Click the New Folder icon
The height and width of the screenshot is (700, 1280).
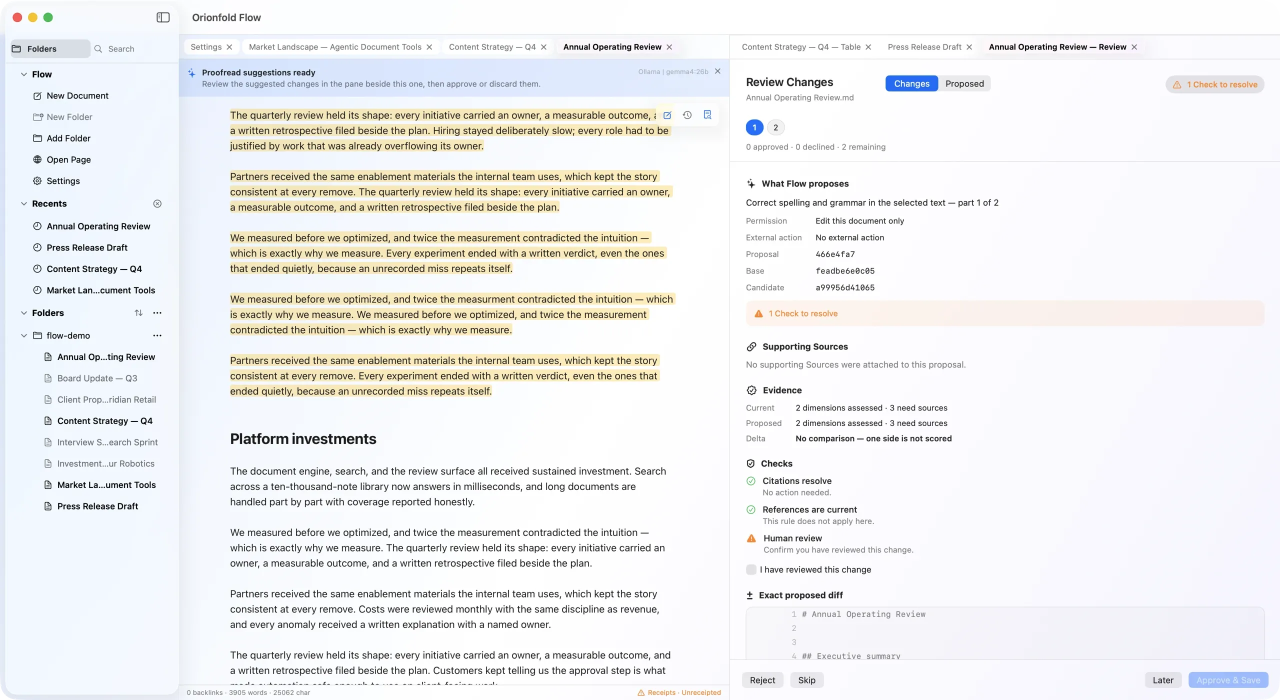click(x=38, y=117)
